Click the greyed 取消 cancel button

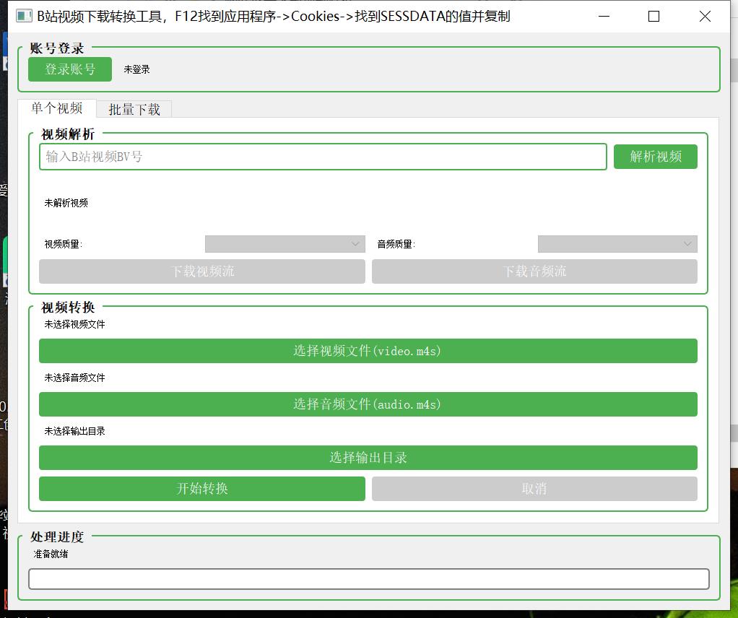pyautogui.click(x=534, y=489)
